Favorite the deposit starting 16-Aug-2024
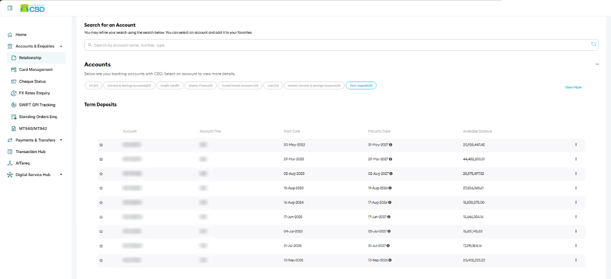This screenshot has width=611, height=279. pos(101,202)
